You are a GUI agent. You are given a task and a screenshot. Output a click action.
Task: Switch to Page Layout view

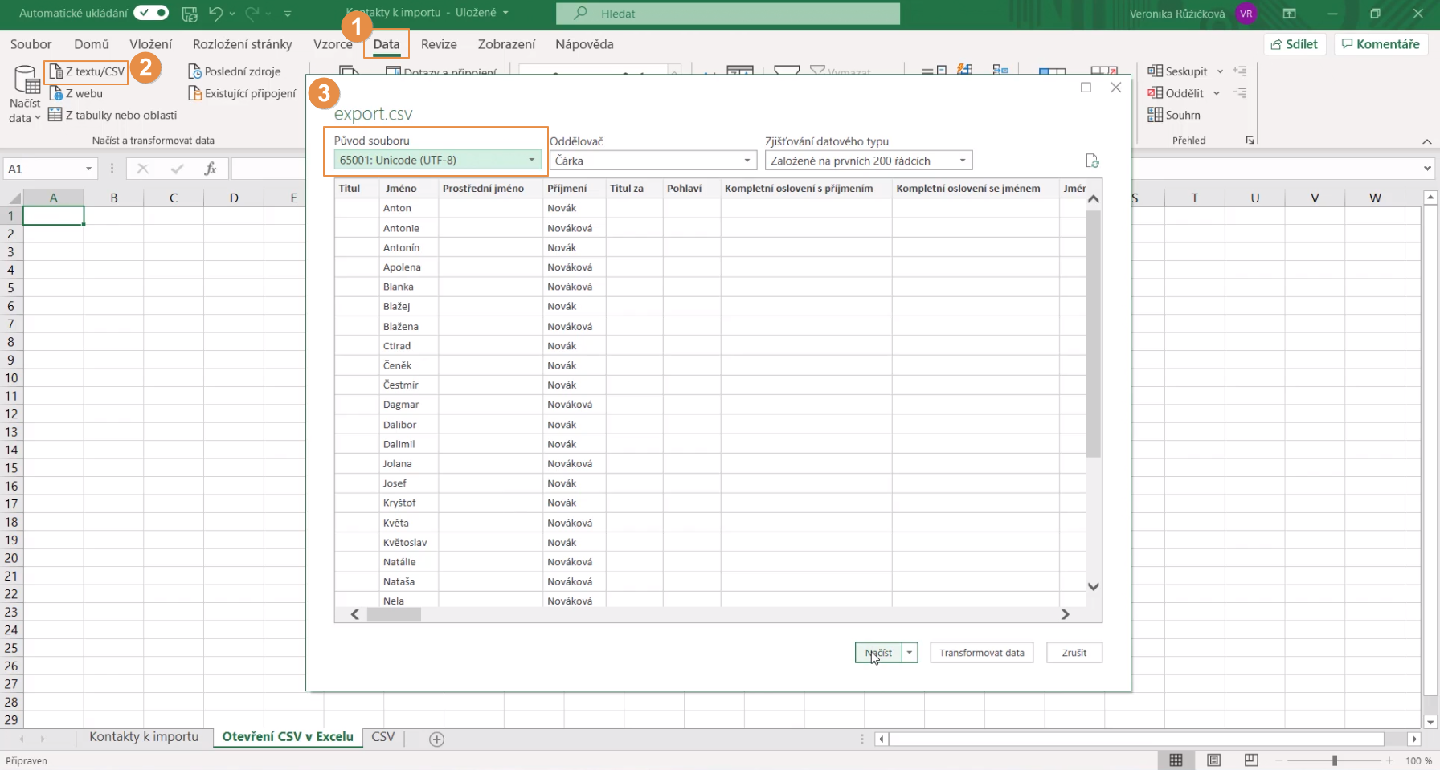1213,760
